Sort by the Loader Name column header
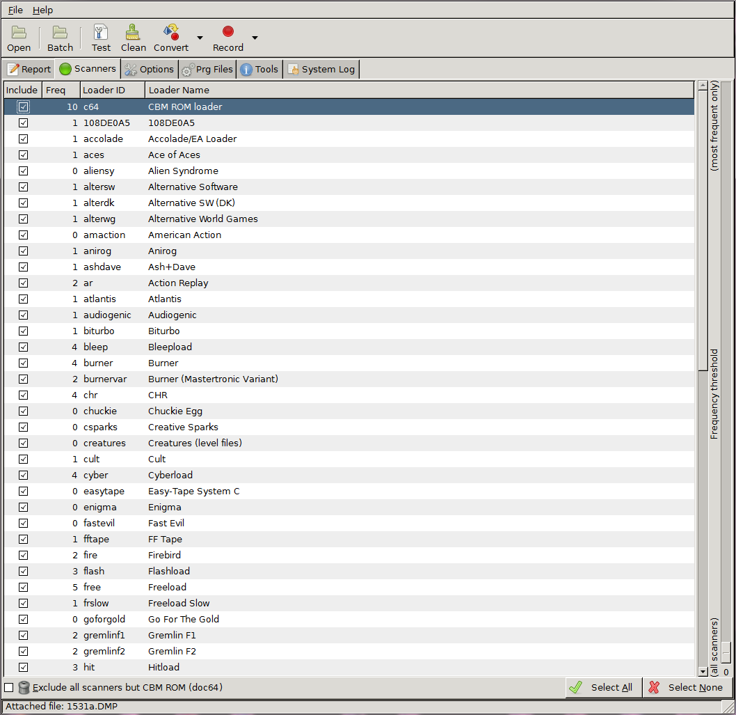736x715 pixels. click(x=419, y=91)
